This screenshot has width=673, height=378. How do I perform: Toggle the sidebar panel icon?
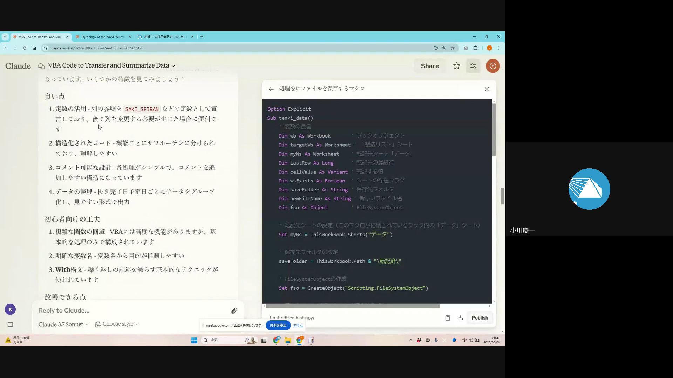pyautogui.click(x=10, y=324)
